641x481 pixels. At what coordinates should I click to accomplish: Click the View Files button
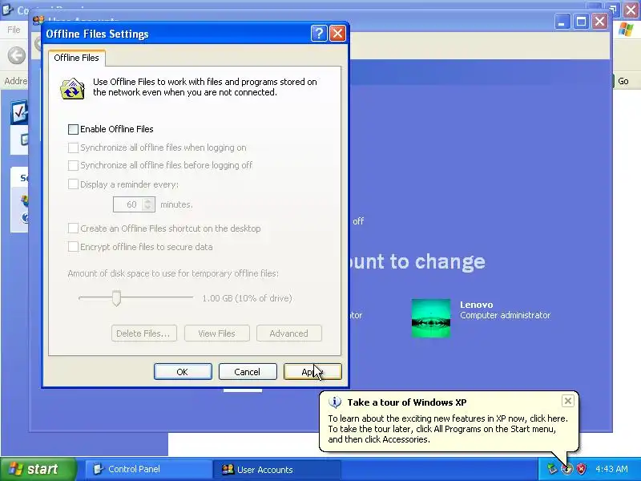[x=216, y=333]
